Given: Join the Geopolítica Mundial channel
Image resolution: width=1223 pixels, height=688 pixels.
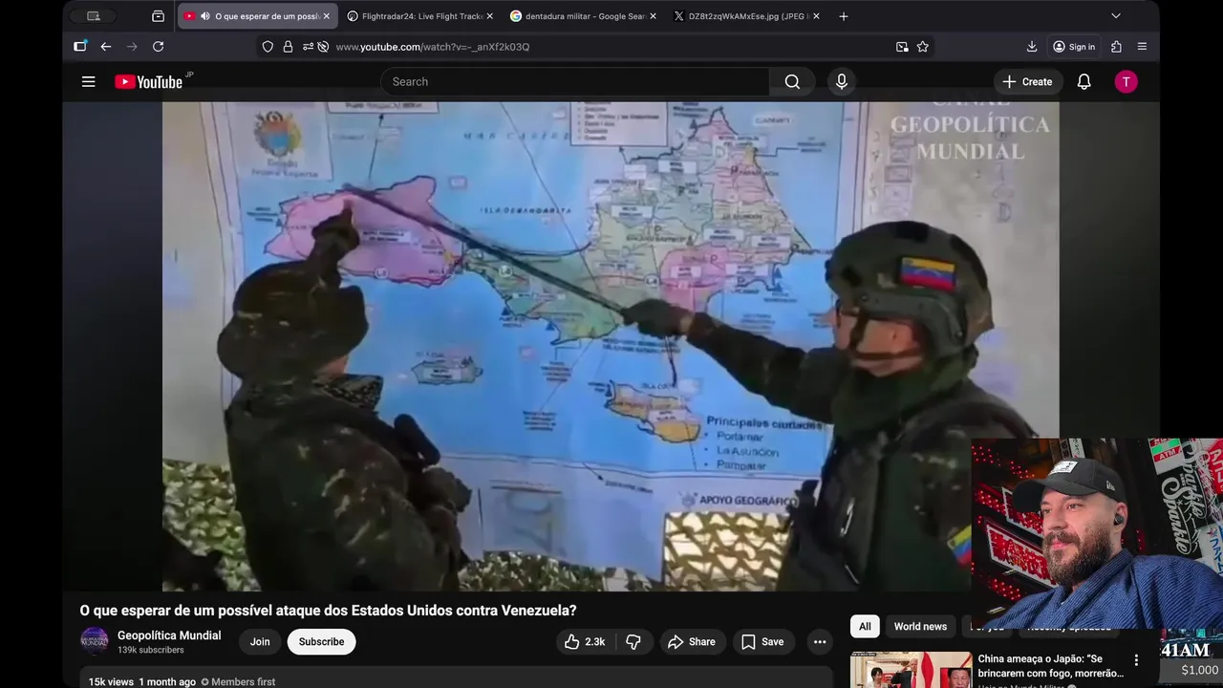Looking at the screenshot, I should [260, 642].
